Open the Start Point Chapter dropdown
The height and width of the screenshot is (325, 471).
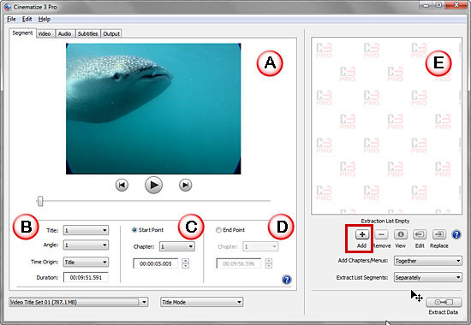177,246
